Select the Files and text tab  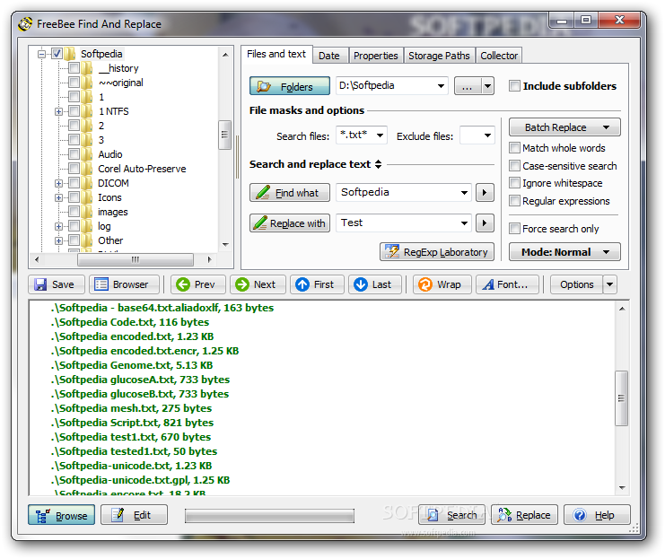click(276, 55)
